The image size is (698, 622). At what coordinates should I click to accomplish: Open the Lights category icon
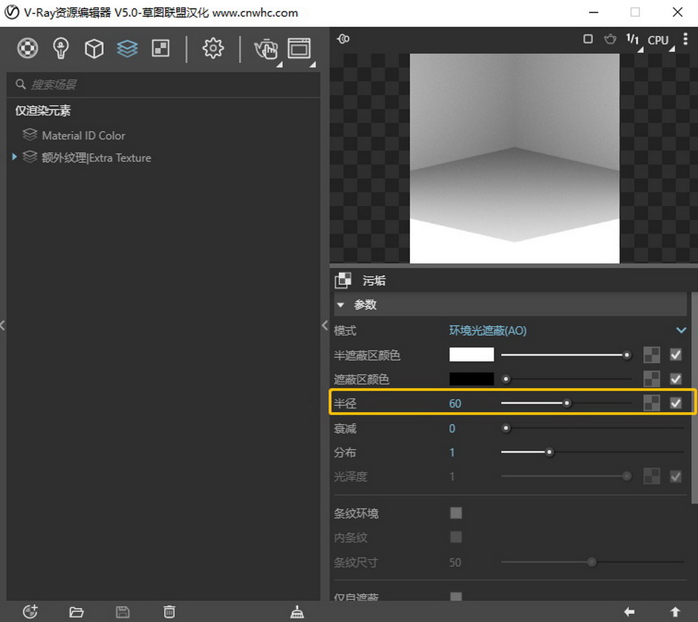[61, 49]
